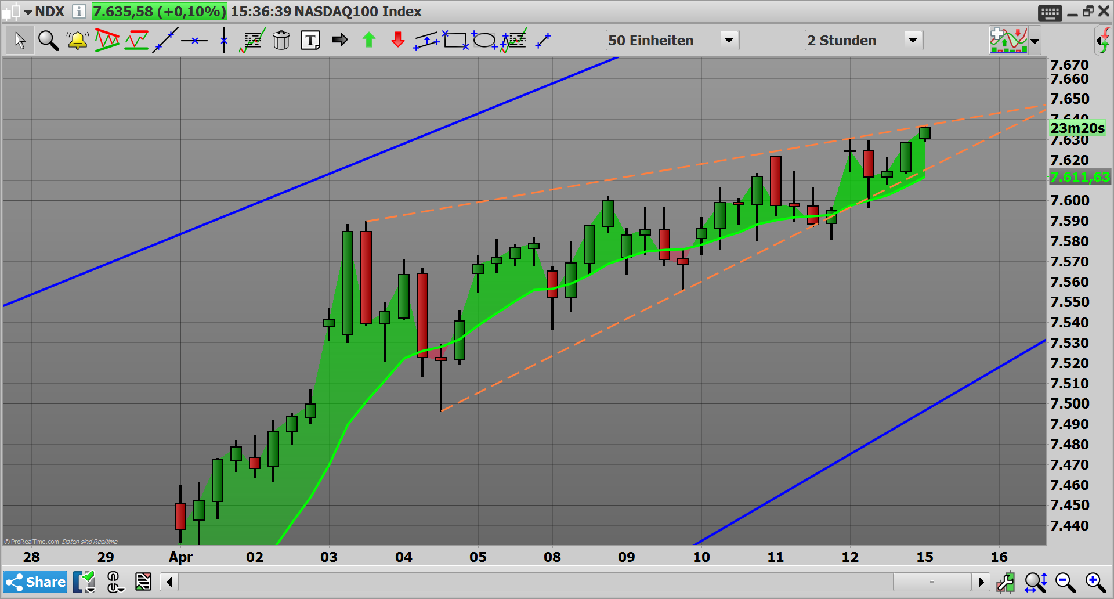Open the 50 Einheiten units dropdown
The image size is (1114, 599).
(x=672, y=40)
